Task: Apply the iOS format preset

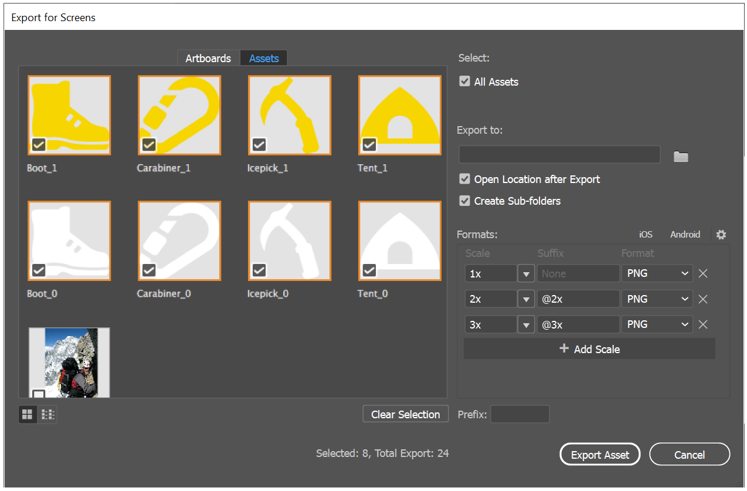Action: click(646, 235)
